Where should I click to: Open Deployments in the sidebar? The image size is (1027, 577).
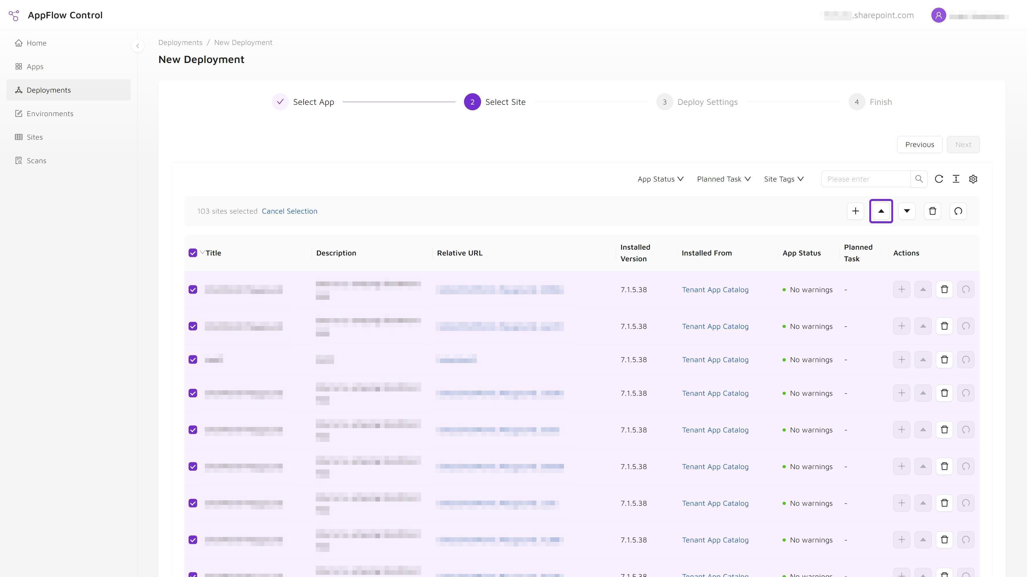[x=68, y=90]
